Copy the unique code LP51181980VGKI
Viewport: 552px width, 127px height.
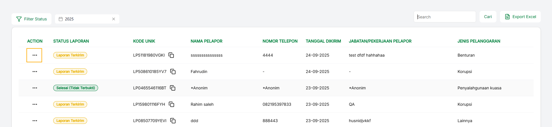point(171,55)
